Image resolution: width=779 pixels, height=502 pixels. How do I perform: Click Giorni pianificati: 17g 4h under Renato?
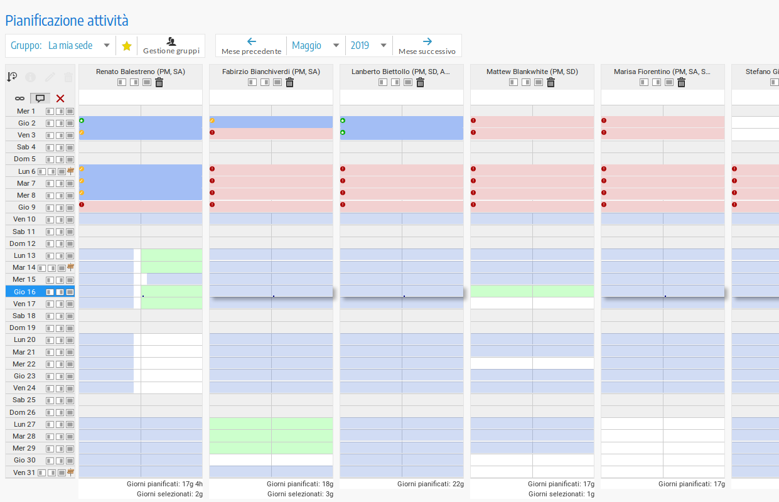tap(164, 484)
